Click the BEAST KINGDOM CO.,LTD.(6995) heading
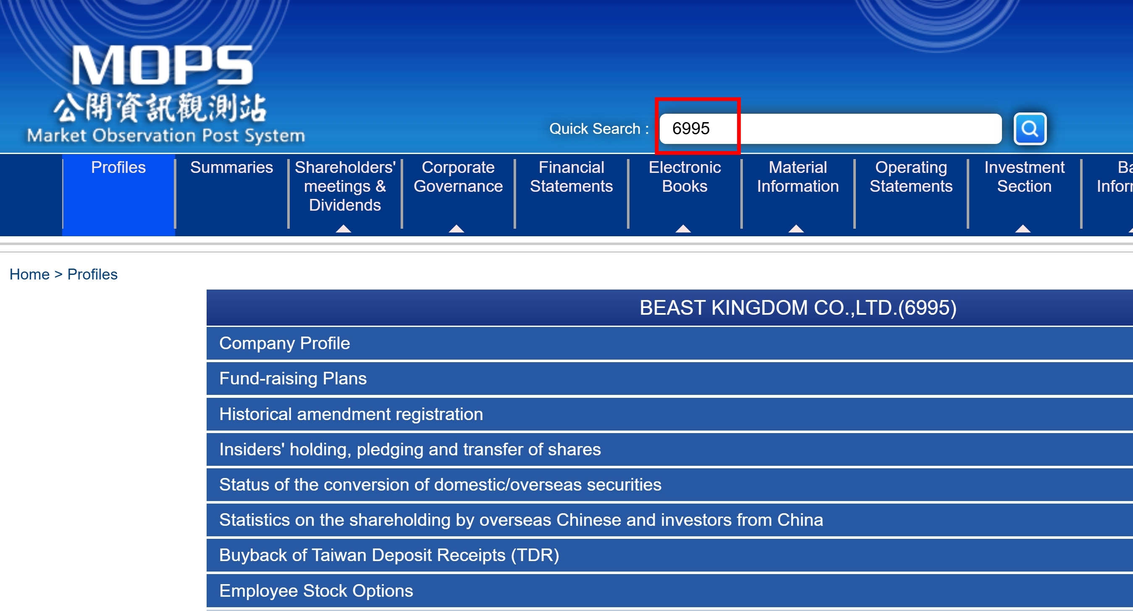1133x611 pixels. (798, 308)
